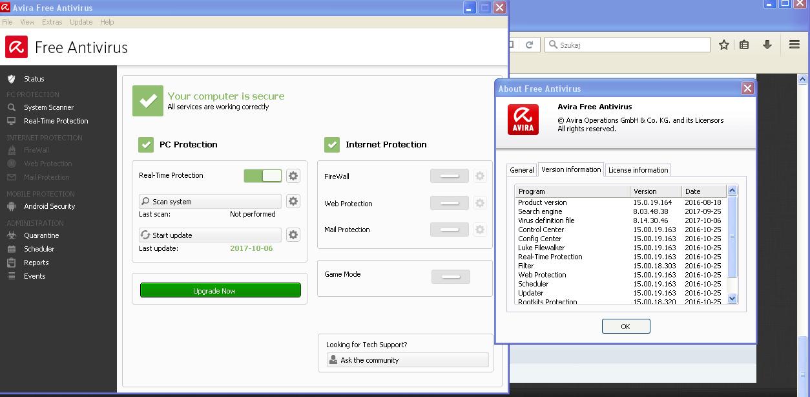Click the Mail Protection settings gear in main panel
This screenshot has width=810, height=397.
coord(479,230)
